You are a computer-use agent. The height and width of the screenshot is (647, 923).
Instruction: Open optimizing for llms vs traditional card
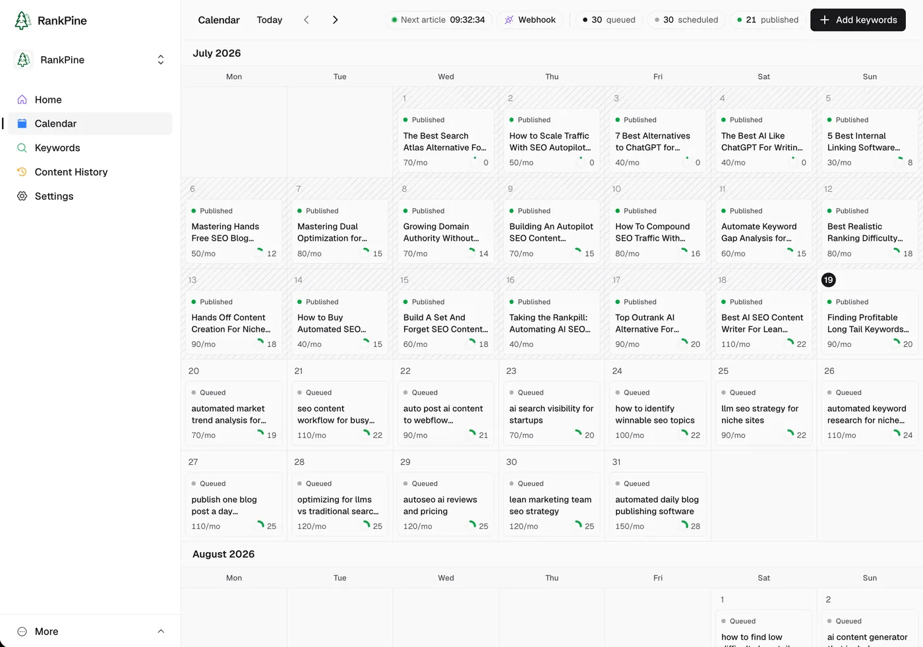[x=340, y=505]
